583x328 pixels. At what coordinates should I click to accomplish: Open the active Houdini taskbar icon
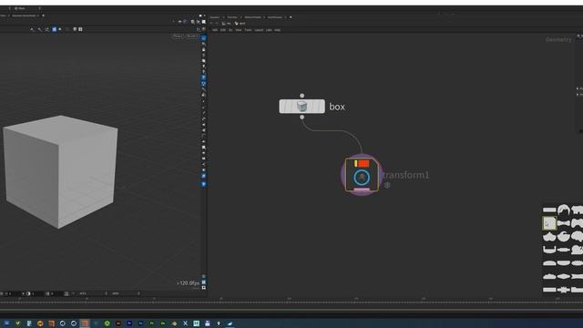pyautogui.click(x=85, y=323)
